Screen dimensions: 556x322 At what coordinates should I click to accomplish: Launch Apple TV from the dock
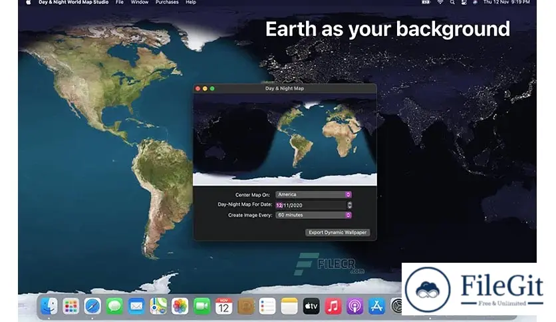311,306
